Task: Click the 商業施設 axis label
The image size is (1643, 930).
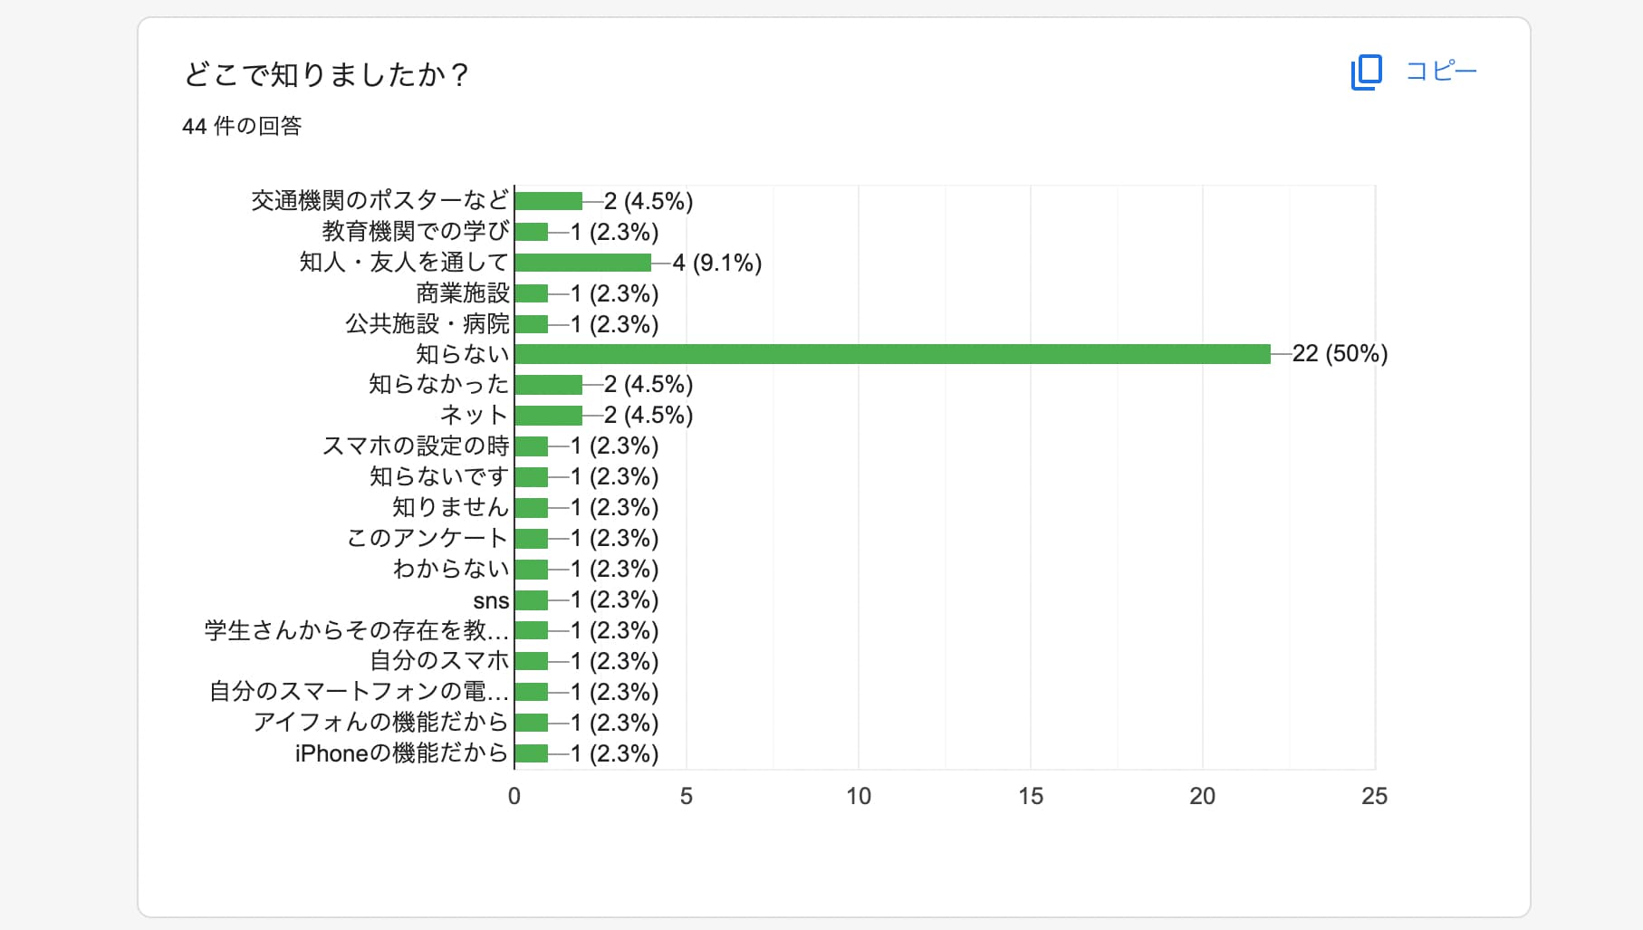Action: [x=463, y=293]
